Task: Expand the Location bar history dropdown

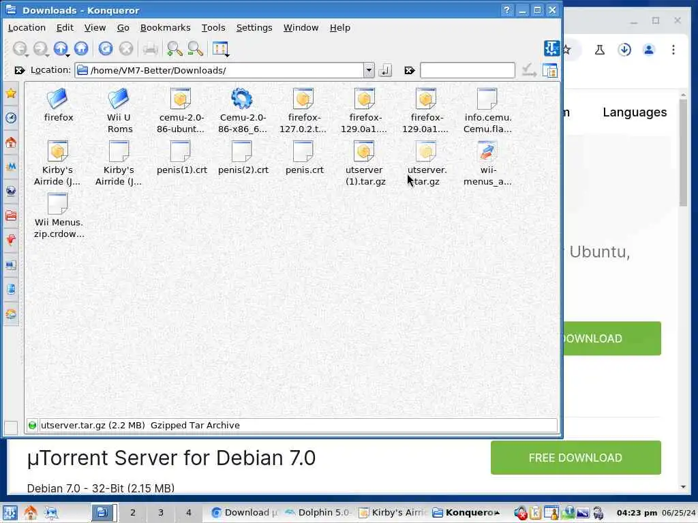Action: 369,70
